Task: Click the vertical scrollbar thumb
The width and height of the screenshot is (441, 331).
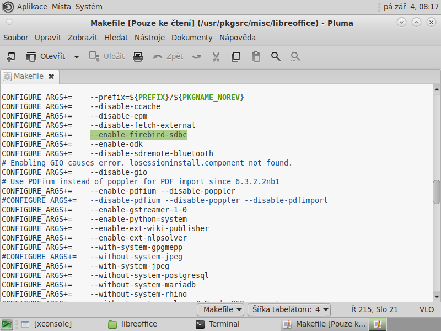Action: (437, 192)
